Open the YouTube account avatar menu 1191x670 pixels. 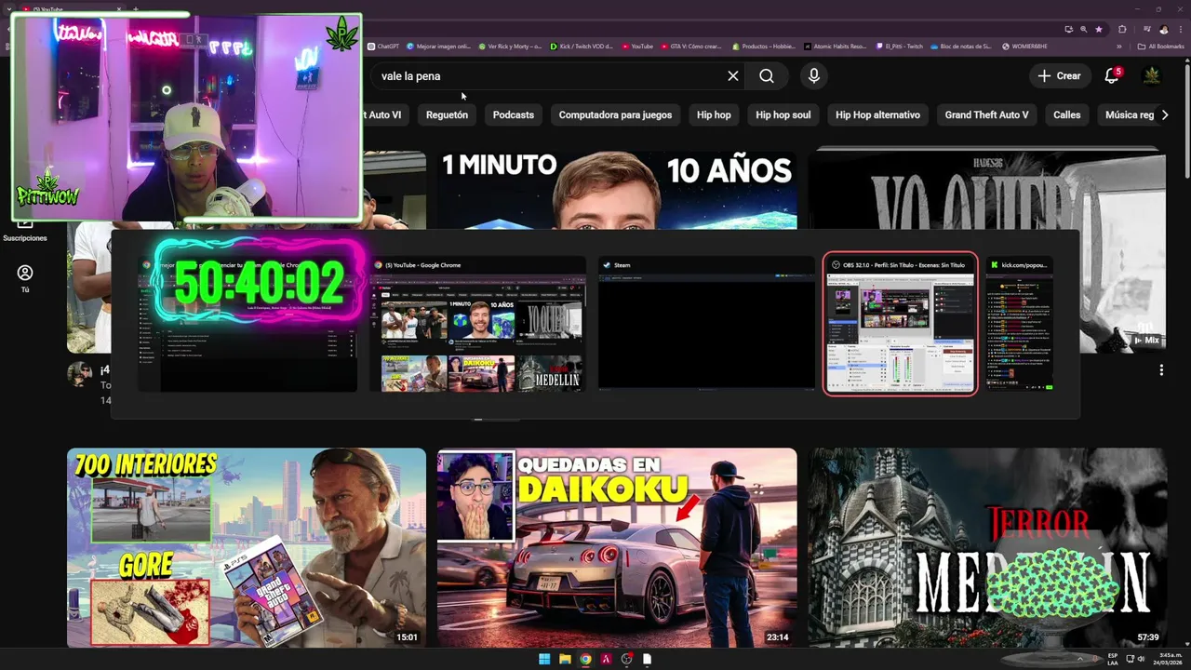(x=1152, y=75)
